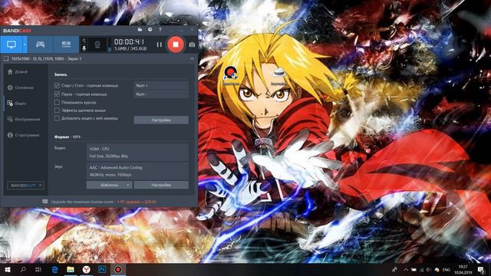Switch ENG input language indicator

click(x=447, y=269)
